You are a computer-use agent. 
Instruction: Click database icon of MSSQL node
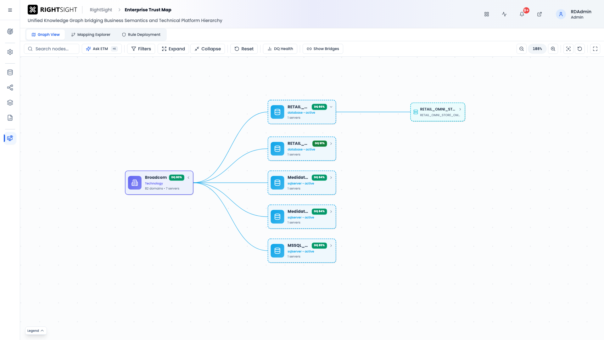pyautogui.click(x=277, y=251)
